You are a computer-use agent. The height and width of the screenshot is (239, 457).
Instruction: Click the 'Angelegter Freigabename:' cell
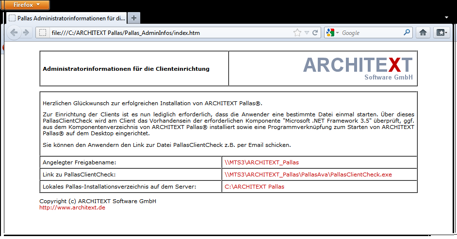pyautogui.click(x=131, y=162)
